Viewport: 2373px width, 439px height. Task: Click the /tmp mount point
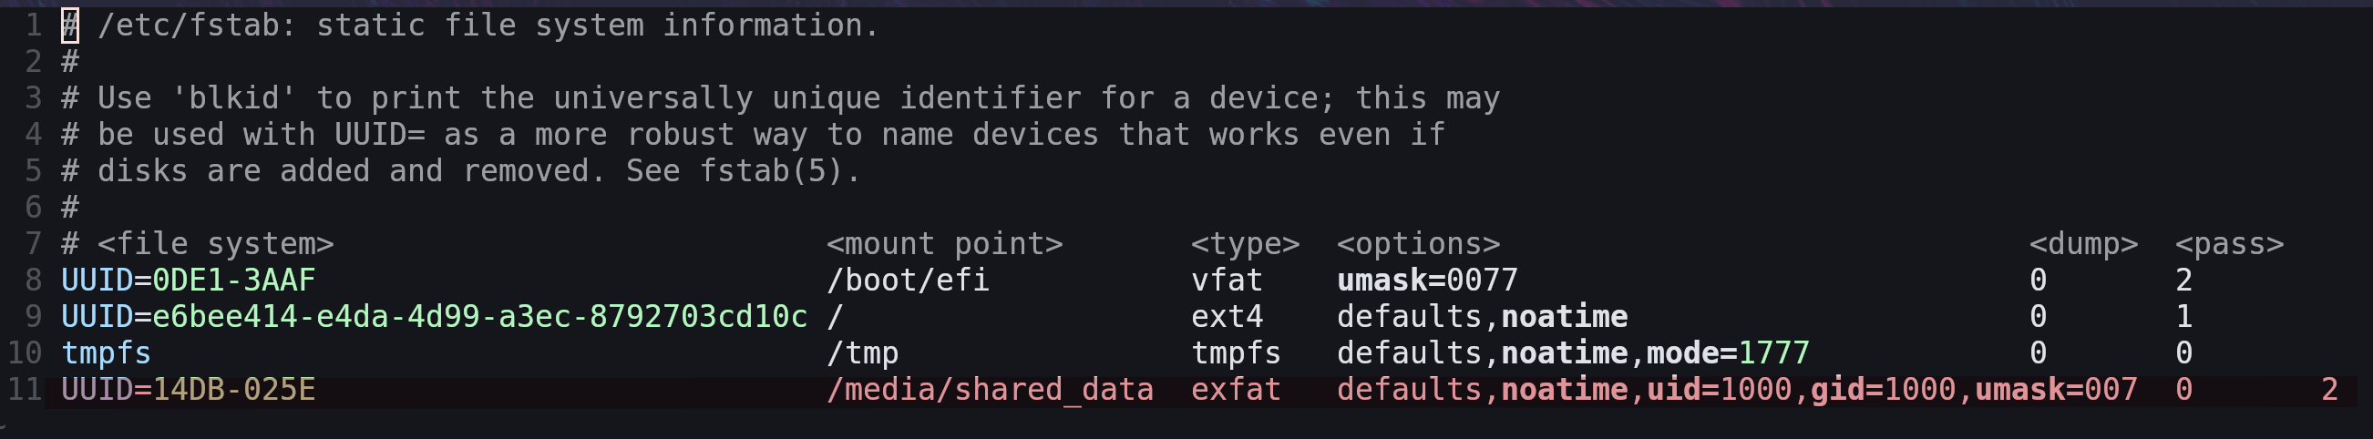[862, 353]
